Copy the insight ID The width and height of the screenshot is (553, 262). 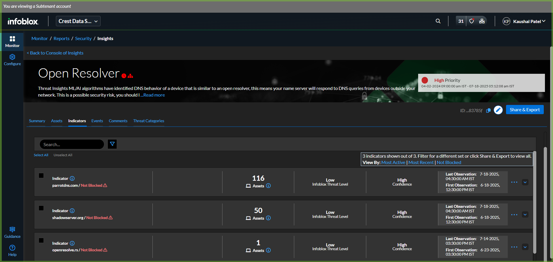(488, 110)
